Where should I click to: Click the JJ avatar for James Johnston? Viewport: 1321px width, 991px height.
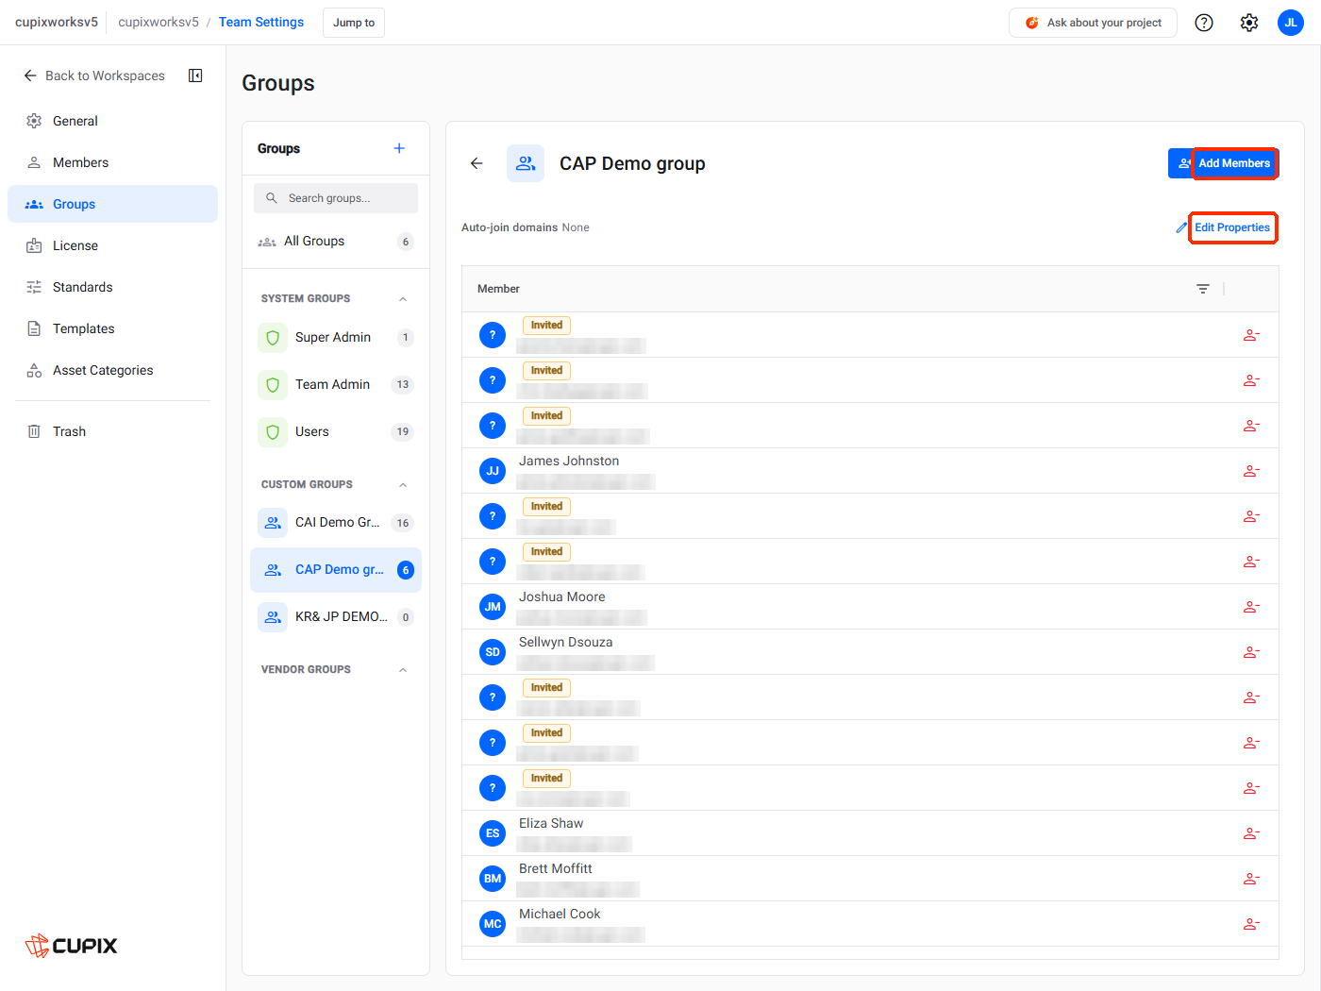(493, 471)
